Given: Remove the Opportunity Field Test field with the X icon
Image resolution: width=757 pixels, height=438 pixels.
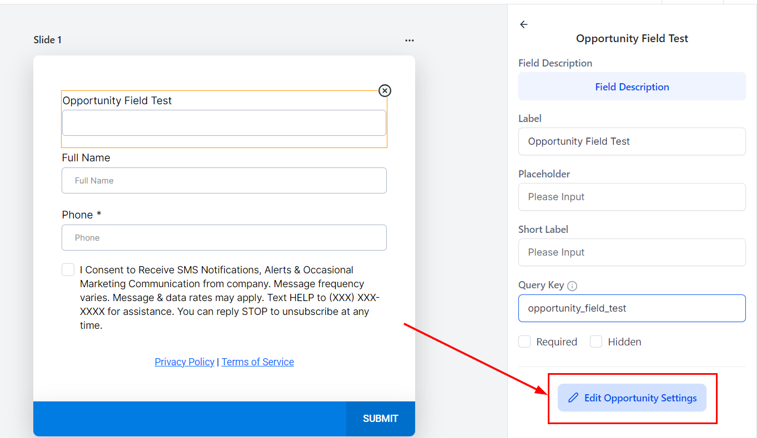Looking at the screenshot, I should click(385, 90).
